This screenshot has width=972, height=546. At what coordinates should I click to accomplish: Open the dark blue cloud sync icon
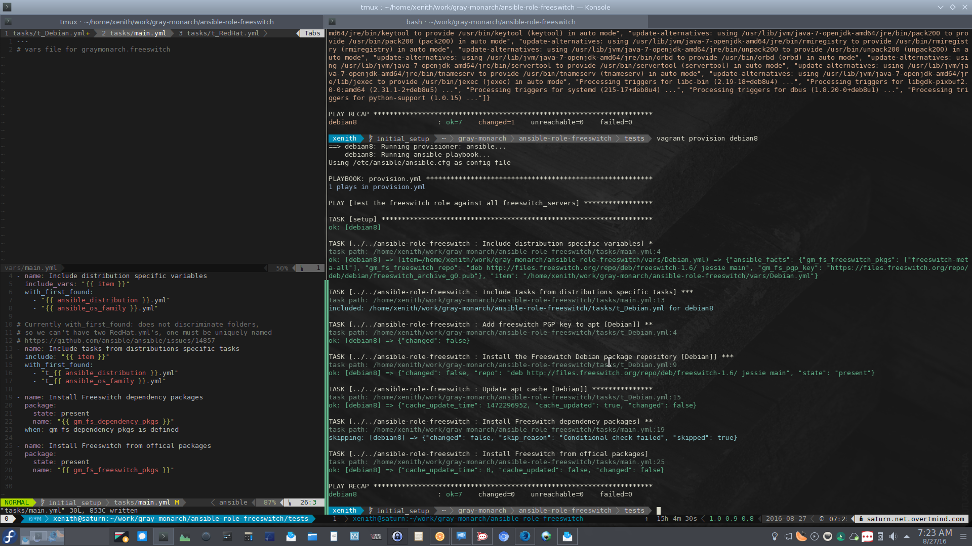point(270,536)
